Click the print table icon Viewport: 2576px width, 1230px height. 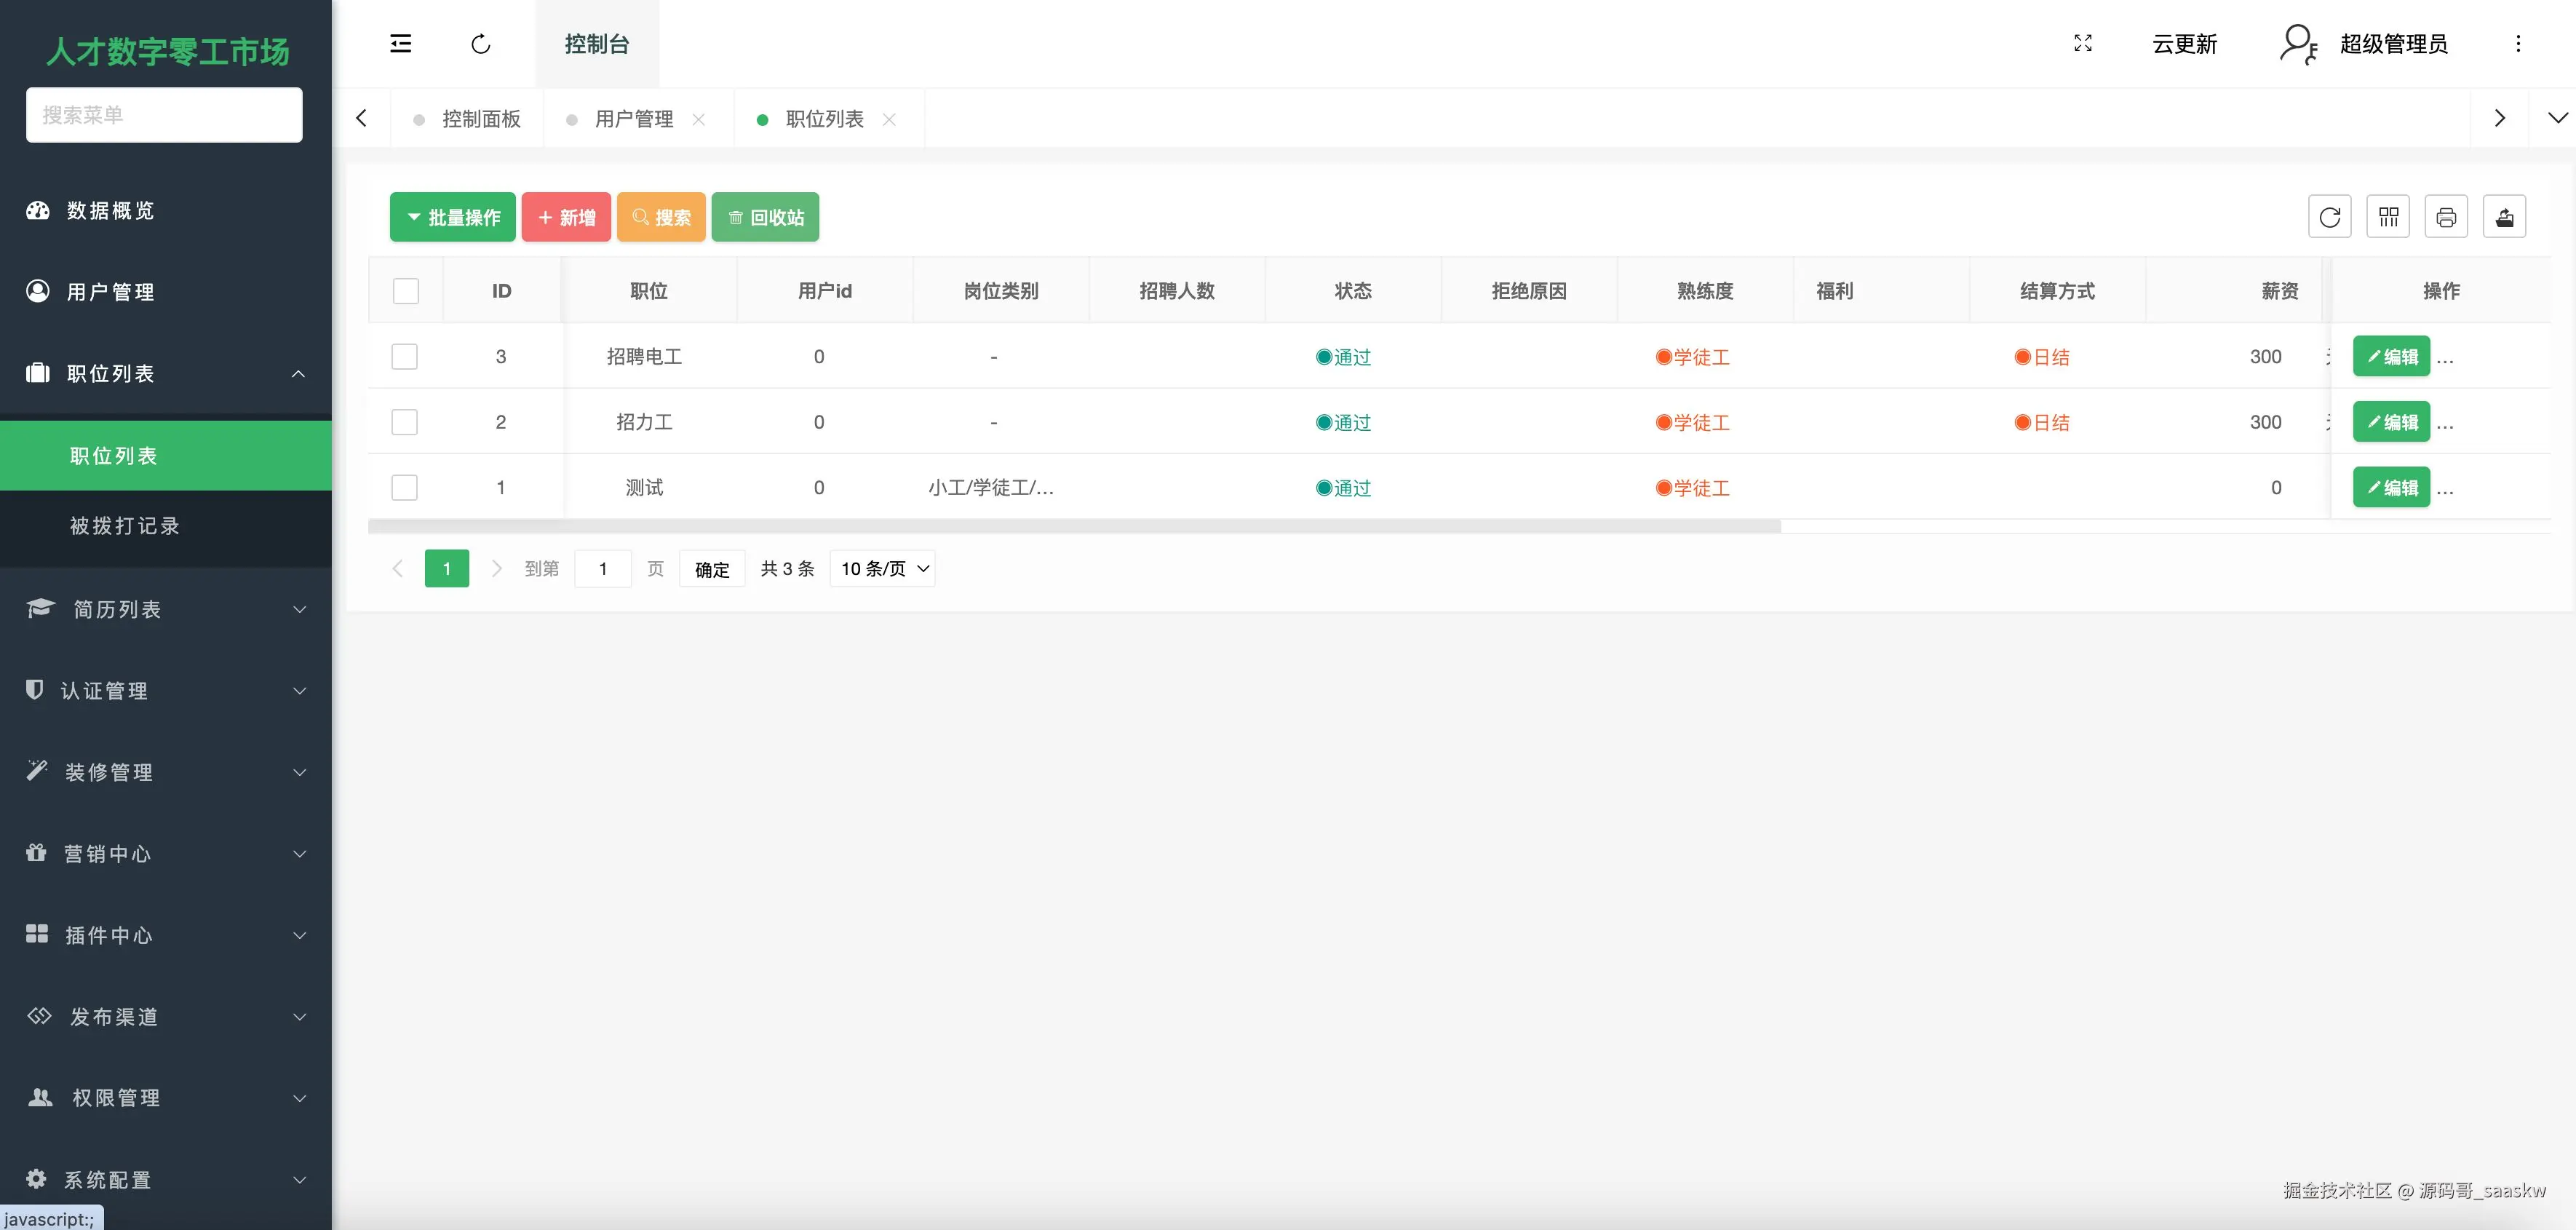pos(2446,217)
